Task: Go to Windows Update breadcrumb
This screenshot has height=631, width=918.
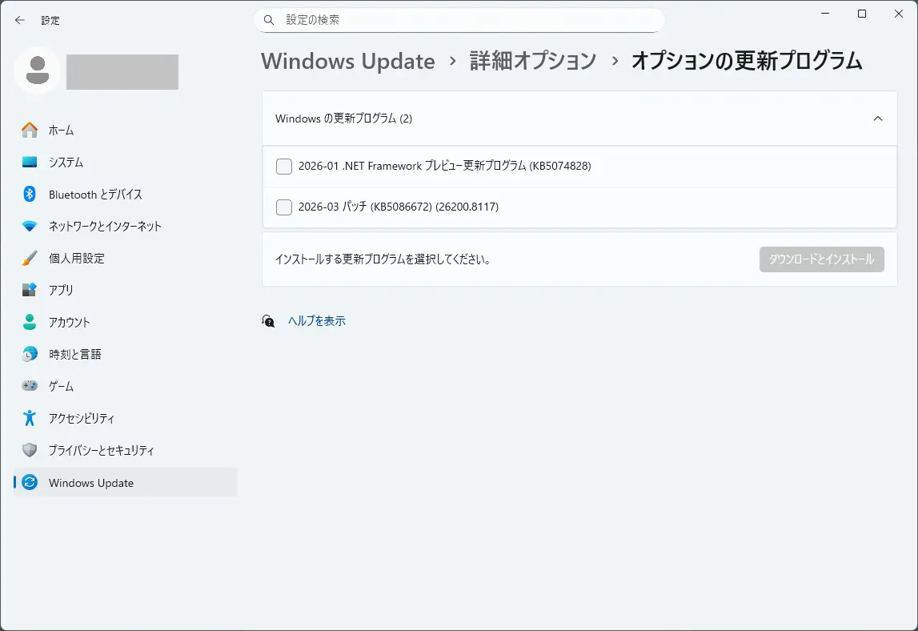Action: click(347, 61)
